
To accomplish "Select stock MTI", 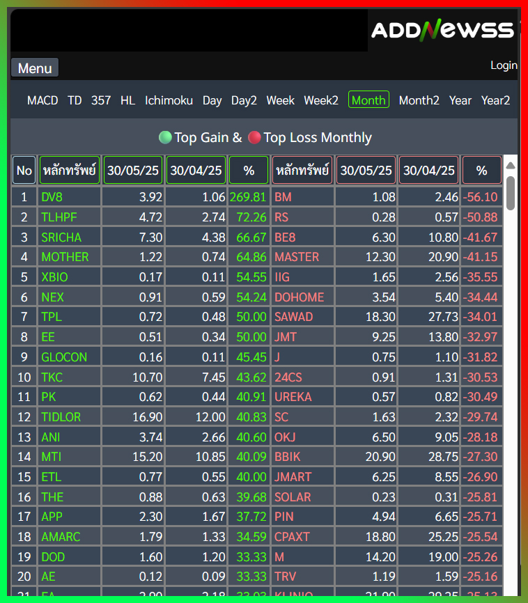I will (x=51, y=457).
